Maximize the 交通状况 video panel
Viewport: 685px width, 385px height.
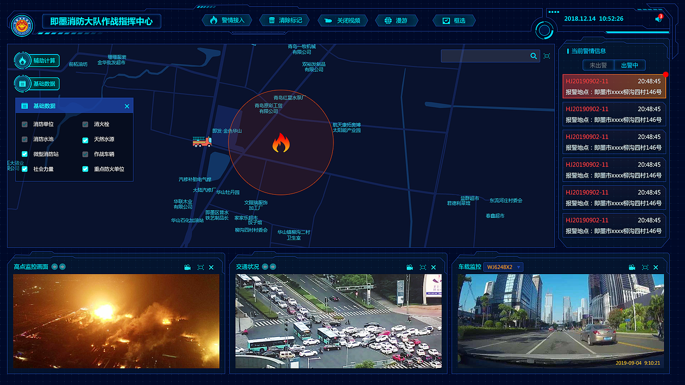coord(423,267)
